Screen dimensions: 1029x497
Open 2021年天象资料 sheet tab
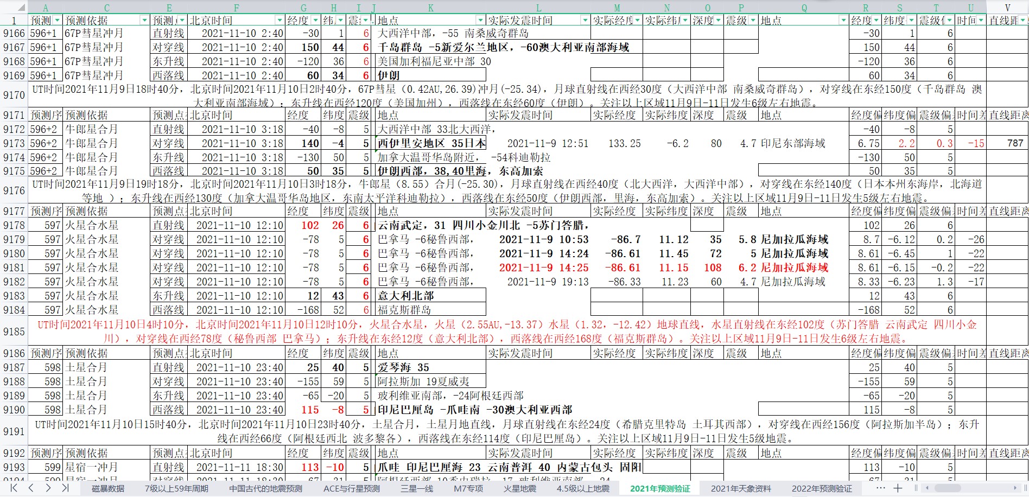pyautogui.click(x=741, y=488)
